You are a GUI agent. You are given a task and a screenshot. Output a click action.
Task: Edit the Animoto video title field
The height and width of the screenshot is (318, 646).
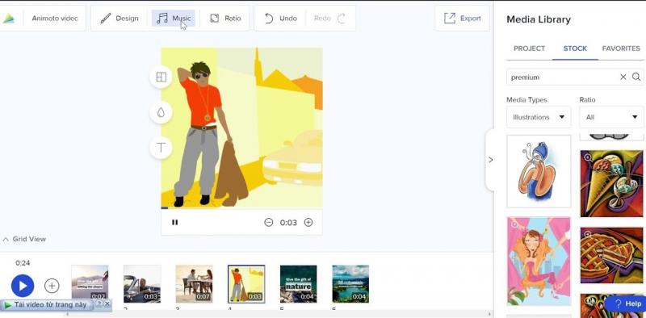point(55,18)
